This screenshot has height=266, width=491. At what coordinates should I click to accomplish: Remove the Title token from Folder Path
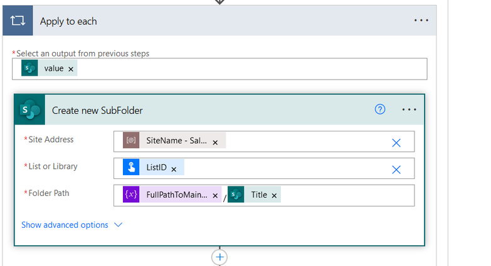(274, 196)
